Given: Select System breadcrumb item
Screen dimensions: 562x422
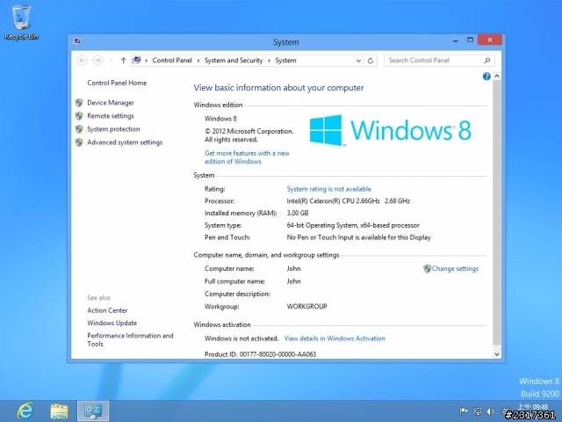Looking at the screenshot, I should pos(285,61).
